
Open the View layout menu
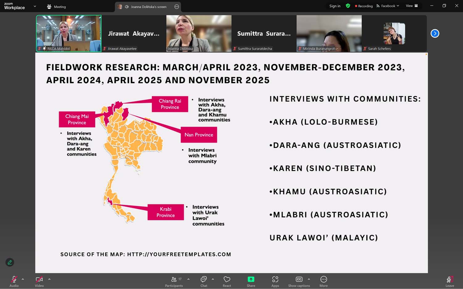411,6
